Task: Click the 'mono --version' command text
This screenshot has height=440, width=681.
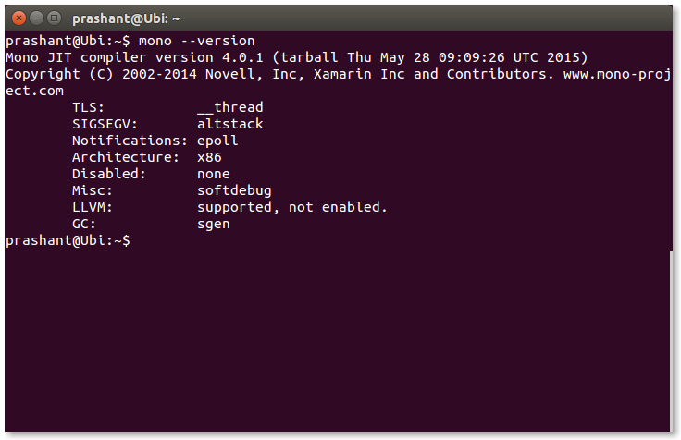Action: (197, 41)
